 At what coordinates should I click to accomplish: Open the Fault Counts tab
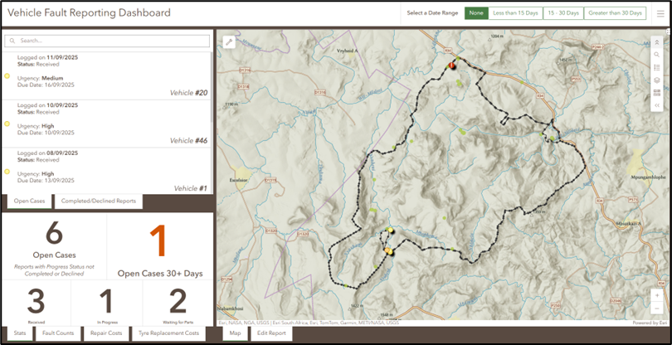[x=58, y=333]
